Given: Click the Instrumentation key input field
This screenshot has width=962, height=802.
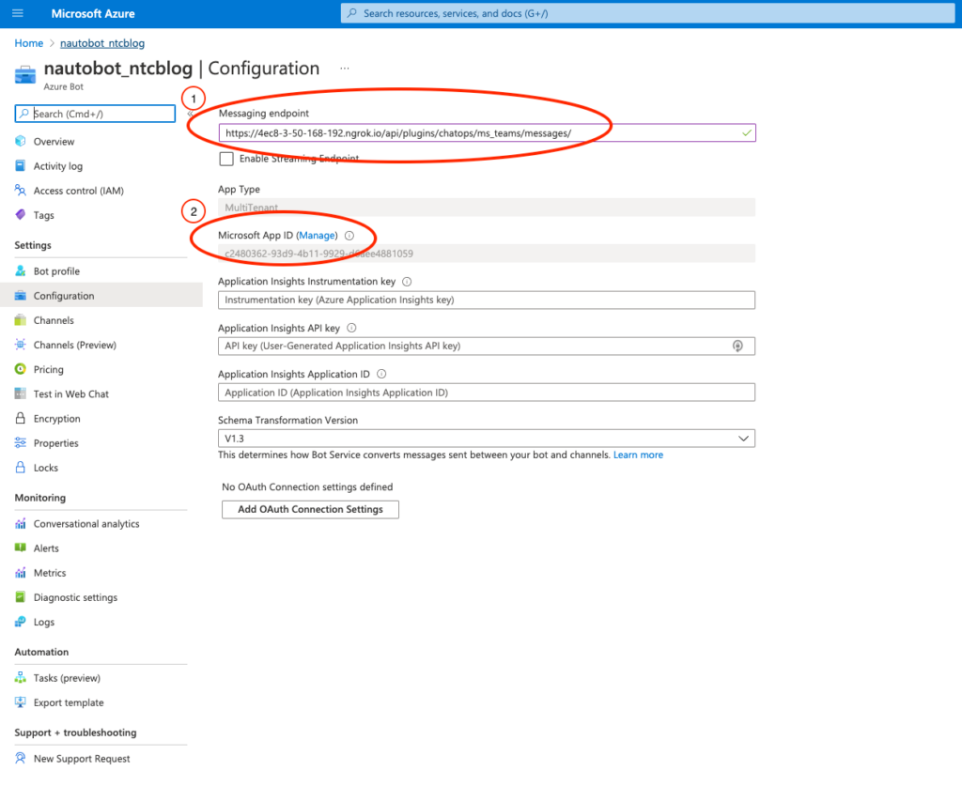Looking at the screenshot, I should point(487,300).
